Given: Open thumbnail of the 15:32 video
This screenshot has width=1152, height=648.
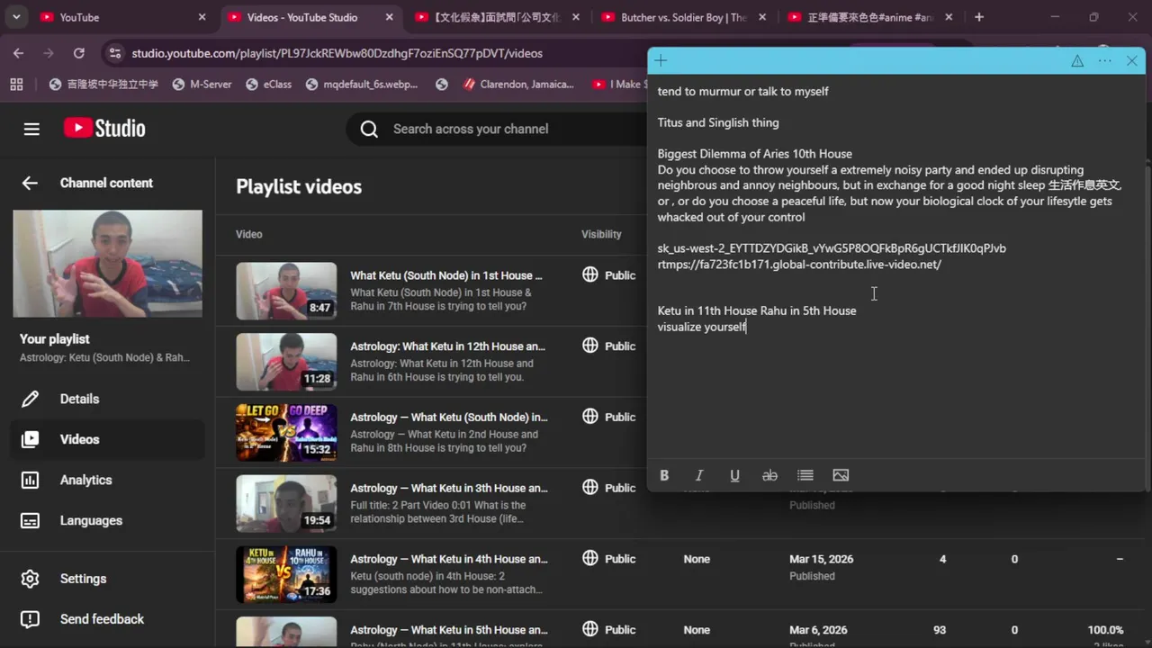Looking at the screenshot, I should [286, 433].
